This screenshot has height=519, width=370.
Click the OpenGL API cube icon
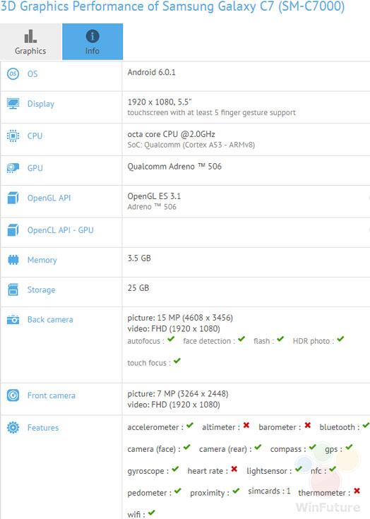[x=13, y=198]
